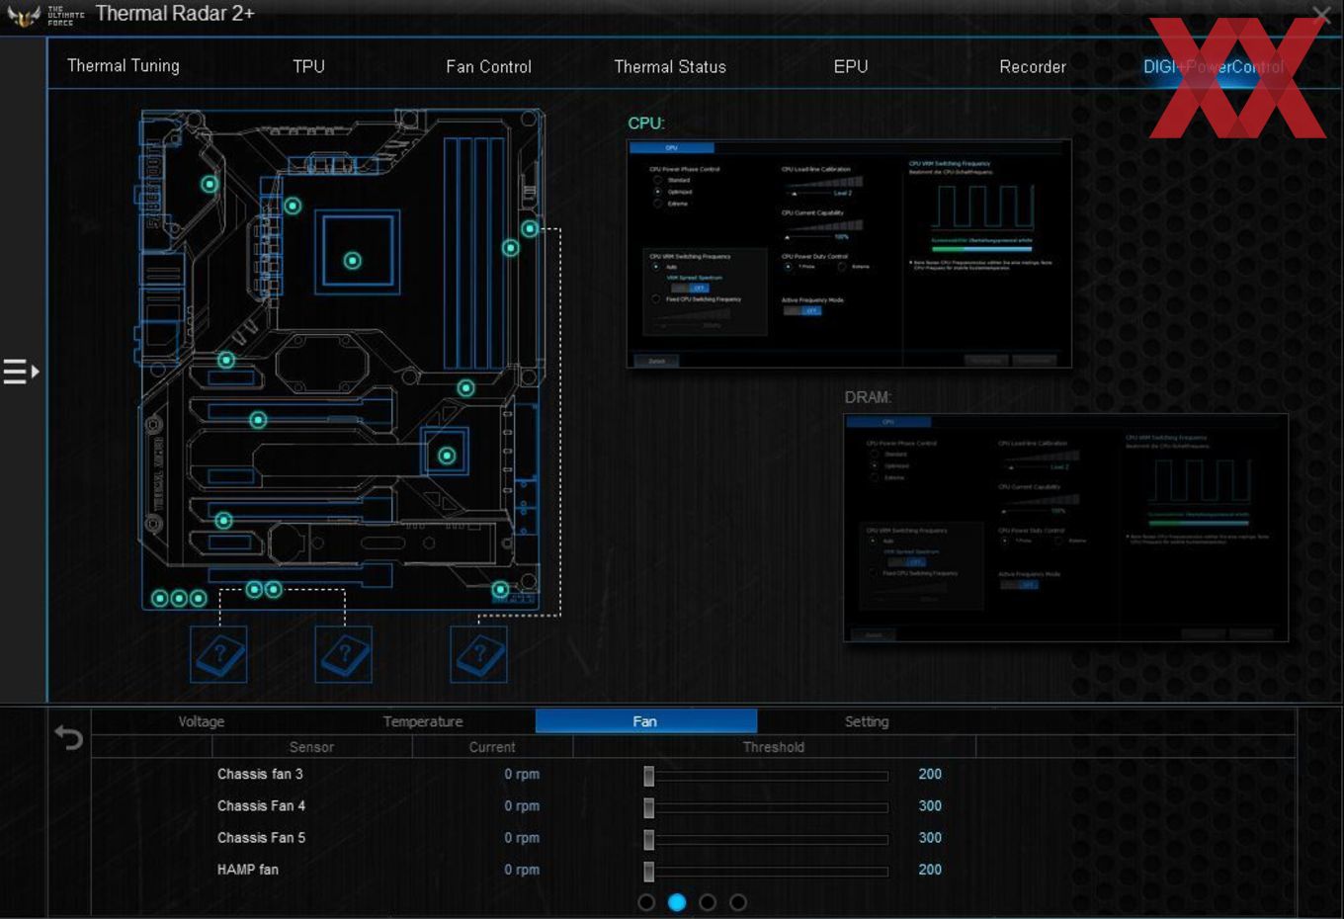The image size is (1344, 919).
Task: Click Chassis Fan 5 threshold value 300
Action: coord(930,837)
